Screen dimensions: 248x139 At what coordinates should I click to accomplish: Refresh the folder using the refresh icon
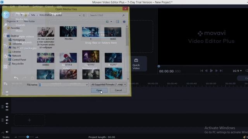click(84, 15)
